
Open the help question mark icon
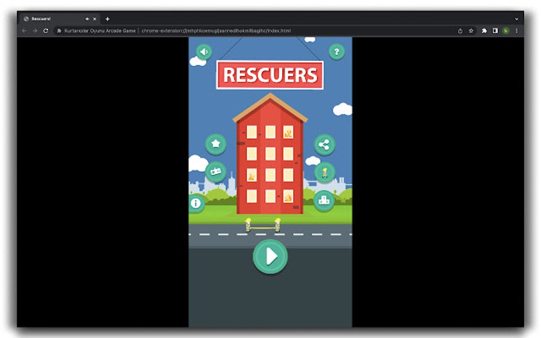click(337, 51)
